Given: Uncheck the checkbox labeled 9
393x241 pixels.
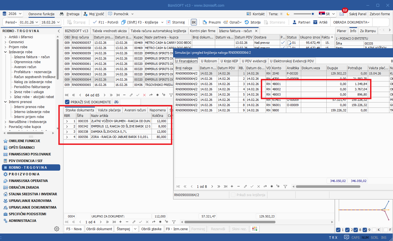Looking at the screenshot, I should tap(365, 230).
